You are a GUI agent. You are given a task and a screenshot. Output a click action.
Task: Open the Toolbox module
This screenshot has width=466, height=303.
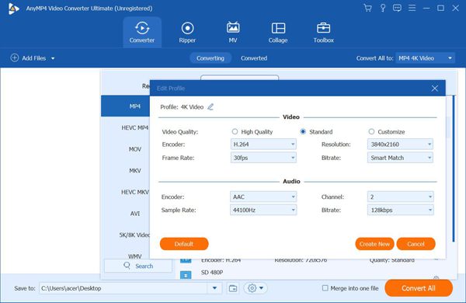click(323, 32)
